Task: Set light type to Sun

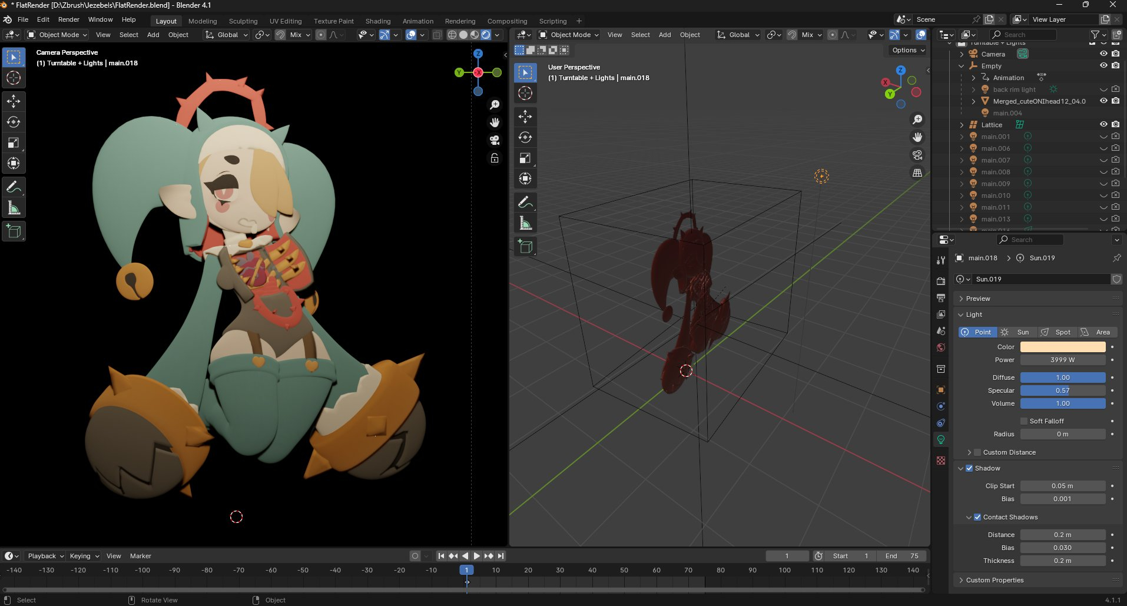Action: point(1017,332)
